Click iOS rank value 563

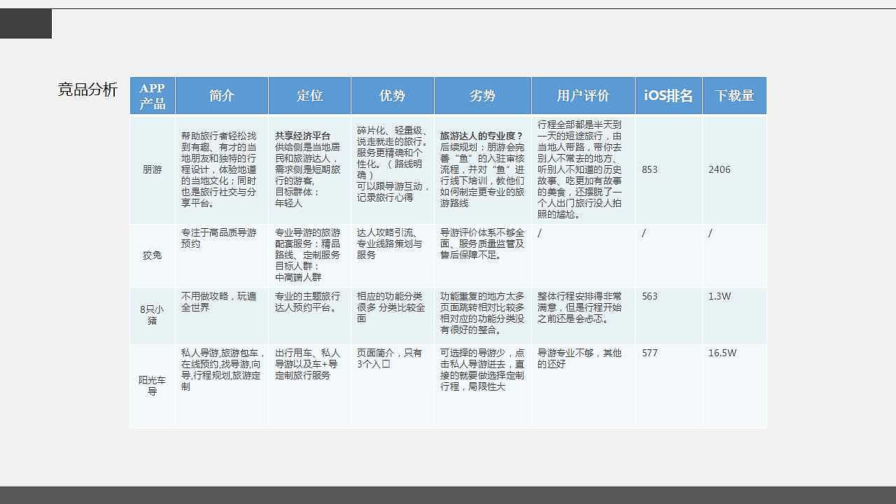point(650,296)
